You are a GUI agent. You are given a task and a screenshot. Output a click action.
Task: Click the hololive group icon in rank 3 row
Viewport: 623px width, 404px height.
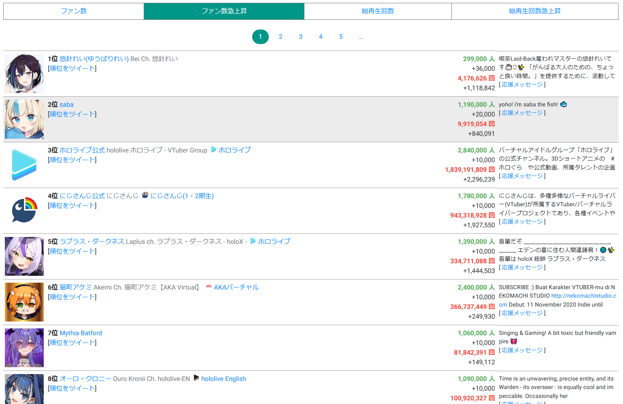coord(214,150)
